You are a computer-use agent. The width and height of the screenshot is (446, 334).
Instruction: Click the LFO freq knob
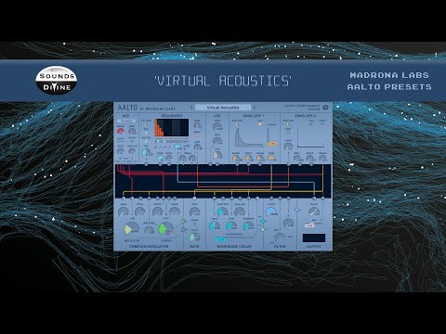pos(217,155)
